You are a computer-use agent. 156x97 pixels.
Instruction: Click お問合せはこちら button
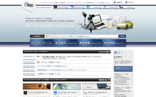click(x=123, y=69)
